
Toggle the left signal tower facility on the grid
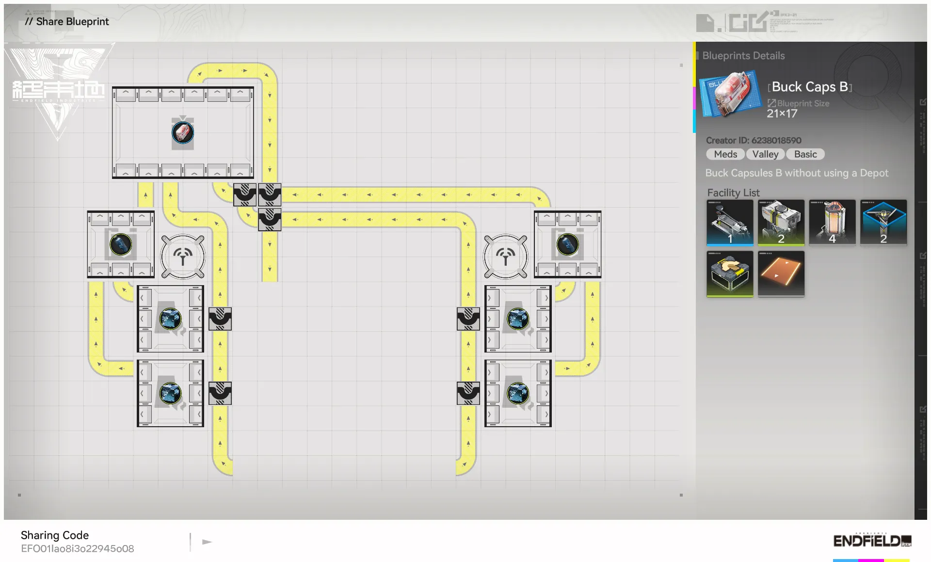tap(182, 256)
